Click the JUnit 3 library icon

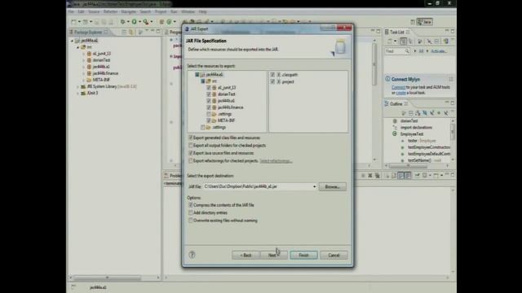83,93
